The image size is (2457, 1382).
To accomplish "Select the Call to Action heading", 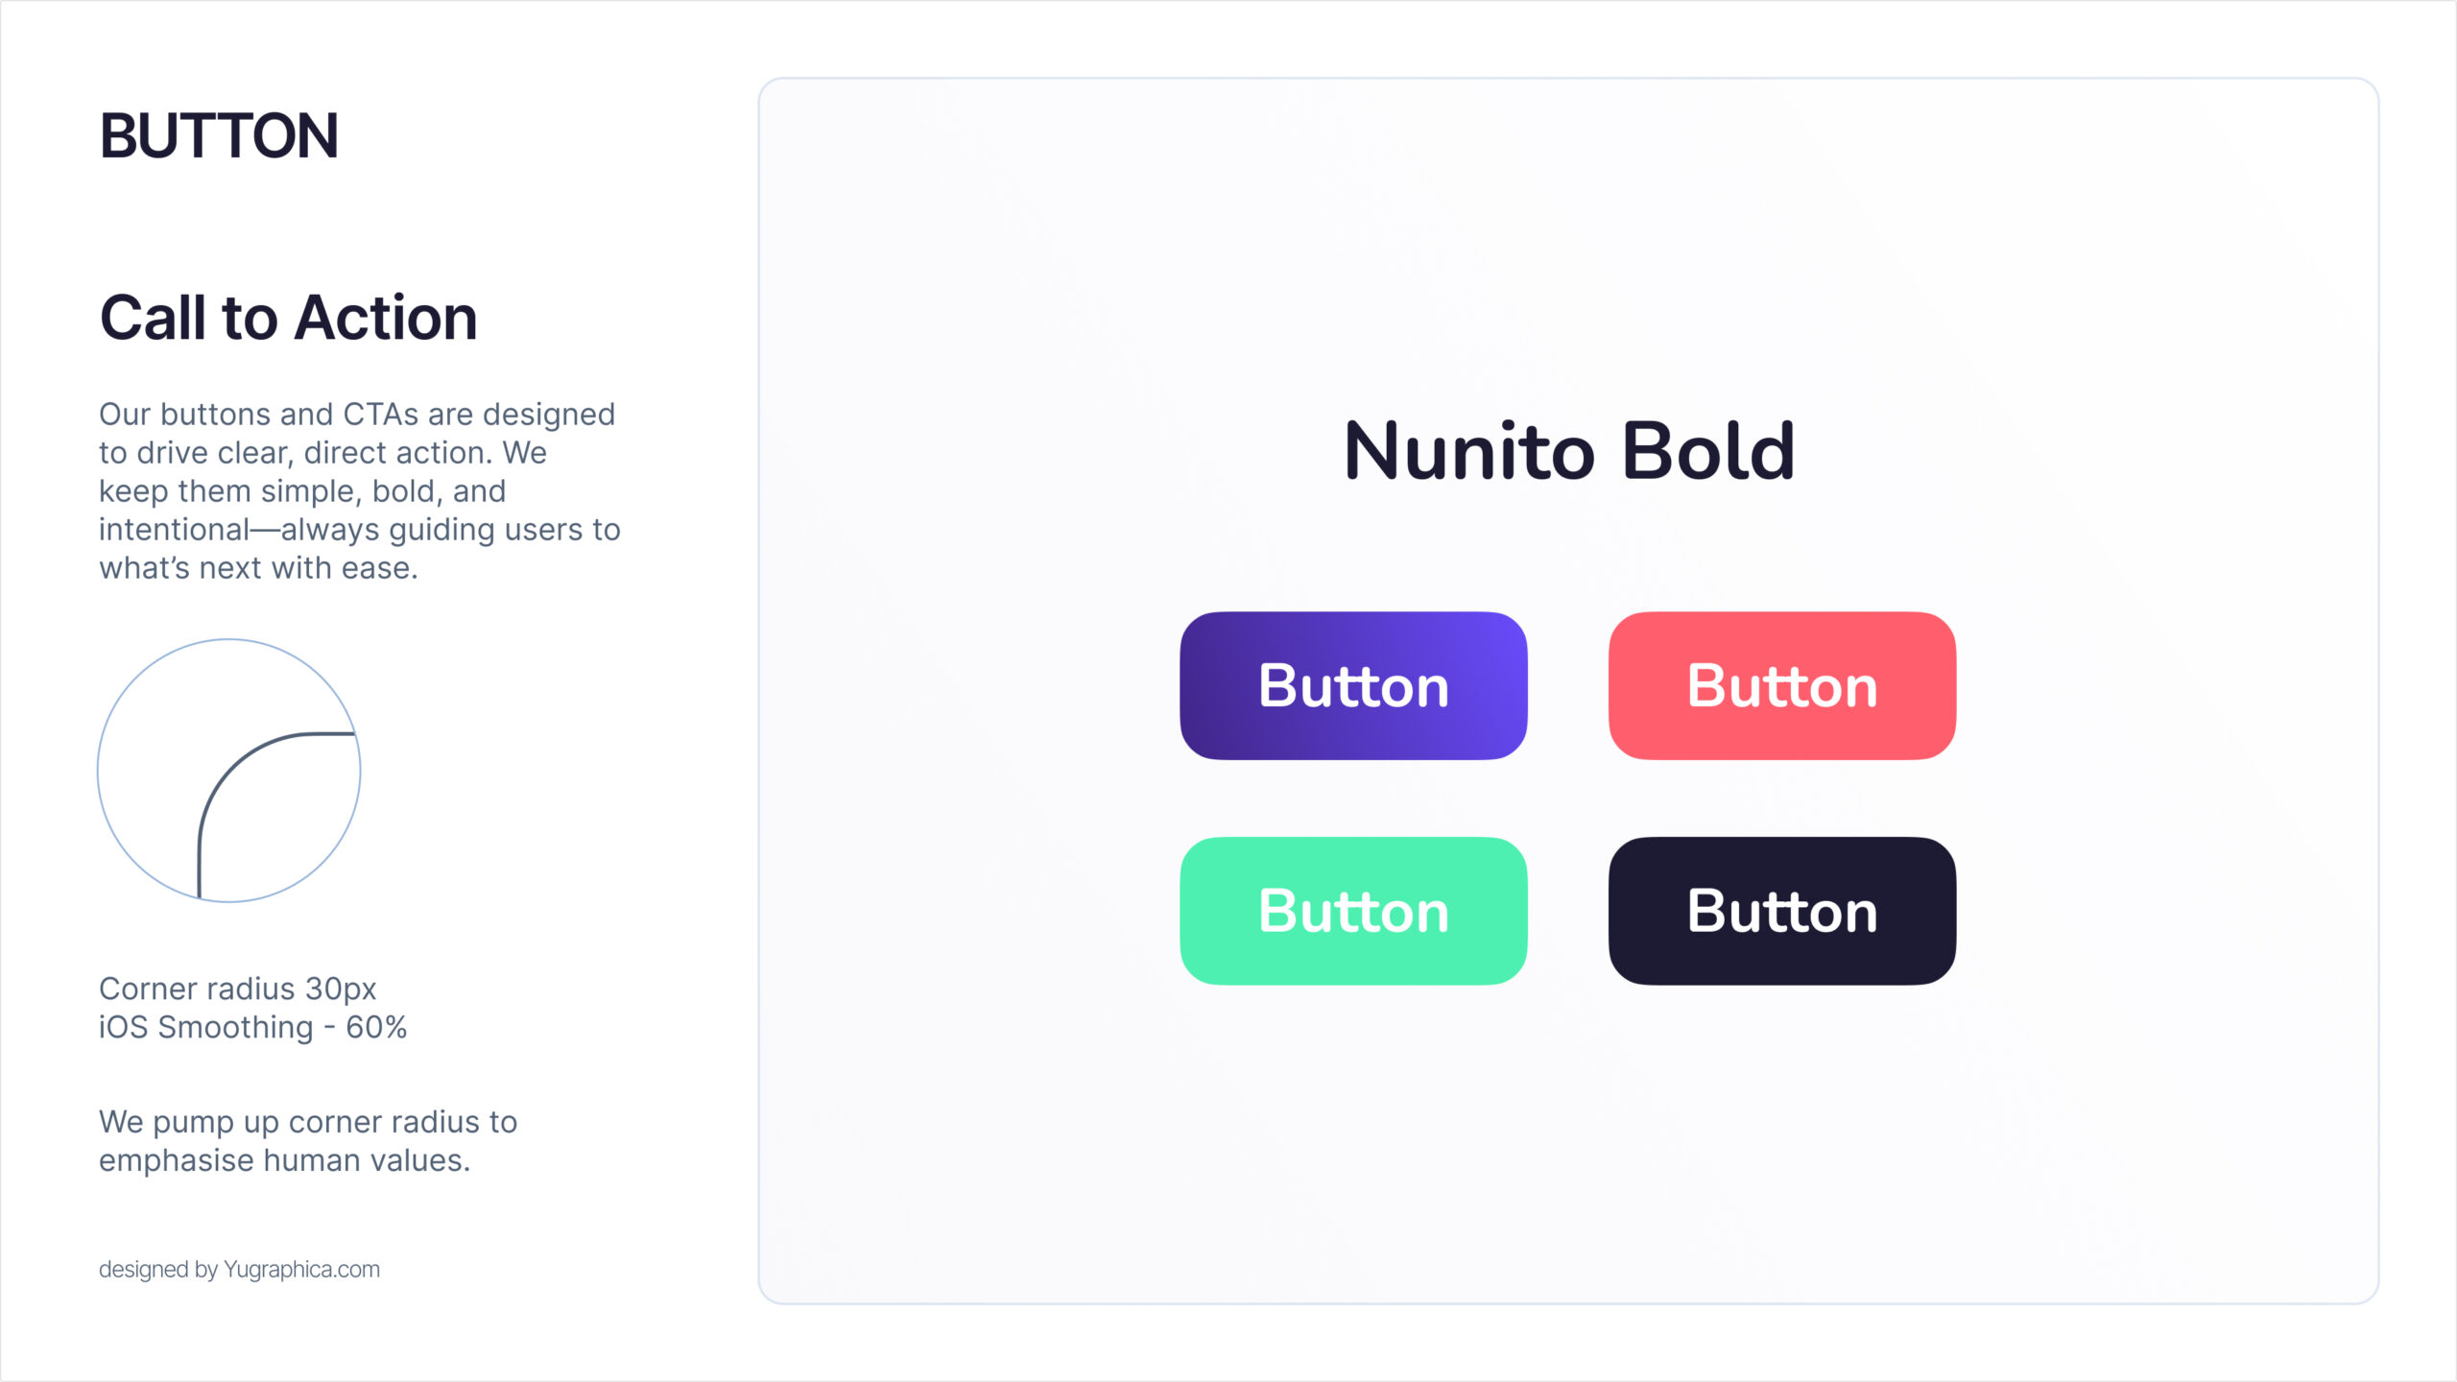I will (x=288, y=318).
